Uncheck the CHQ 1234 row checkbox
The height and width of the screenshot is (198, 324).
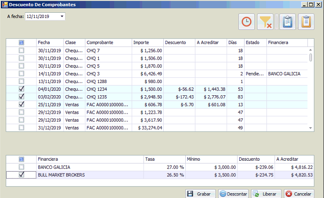pos(21,89)
